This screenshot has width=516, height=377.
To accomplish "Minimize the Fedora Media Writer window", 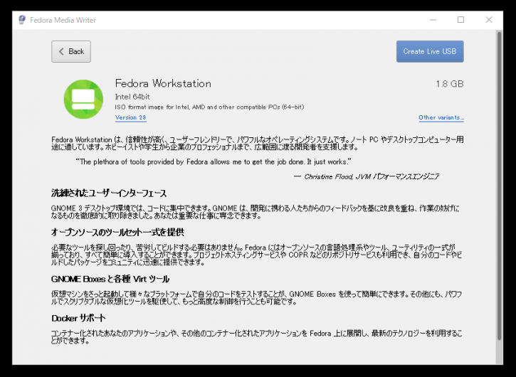I will click(433, 20).
